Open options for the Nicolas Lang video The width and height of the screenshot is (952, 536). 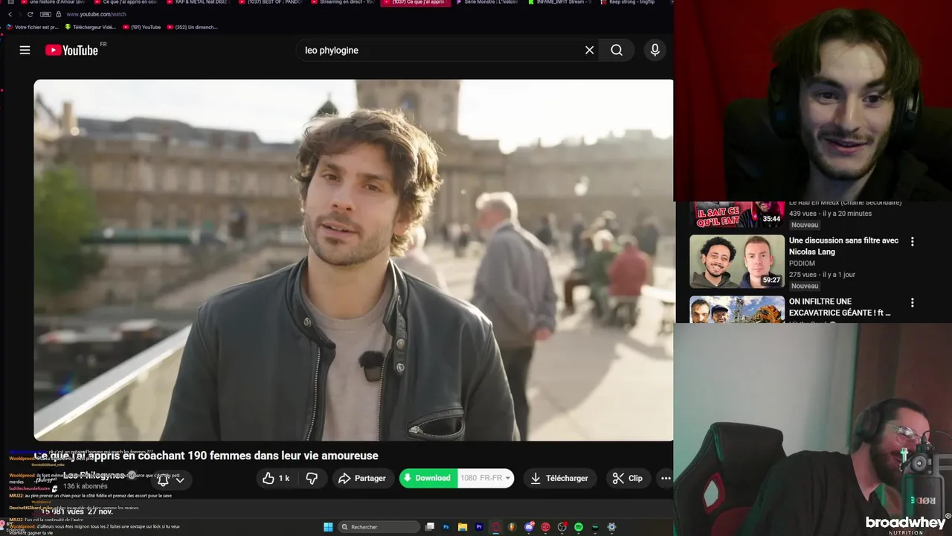tap(912, 242)
